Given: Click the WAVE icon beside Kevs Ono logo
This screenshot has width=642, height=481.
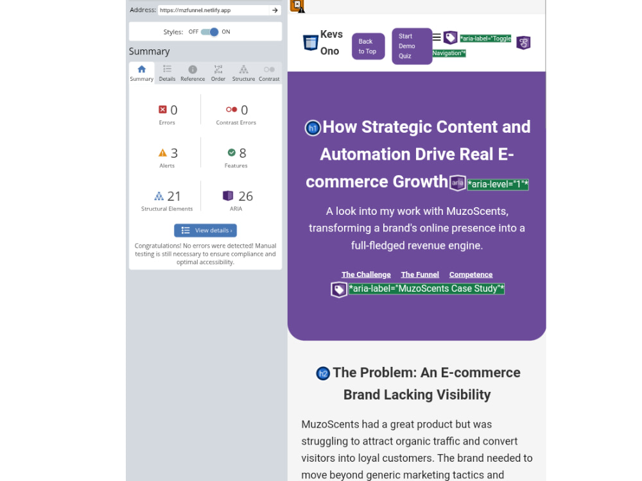Looking at the screenshot, I should pyautogui.click(x=310, y=42).
